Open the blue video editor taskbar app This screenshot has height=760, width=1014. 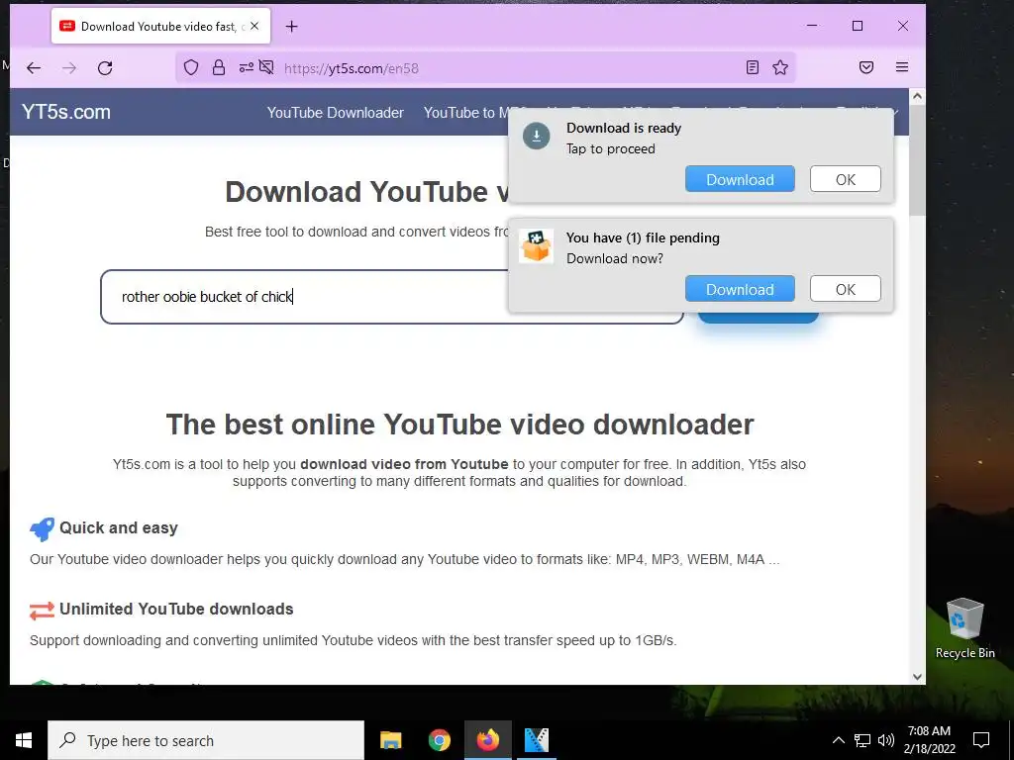(537, 740)
